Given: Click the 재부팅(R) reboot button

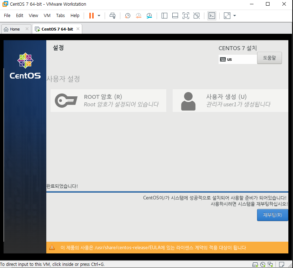Looking at the screenshot, I should (x=273, y=215).
